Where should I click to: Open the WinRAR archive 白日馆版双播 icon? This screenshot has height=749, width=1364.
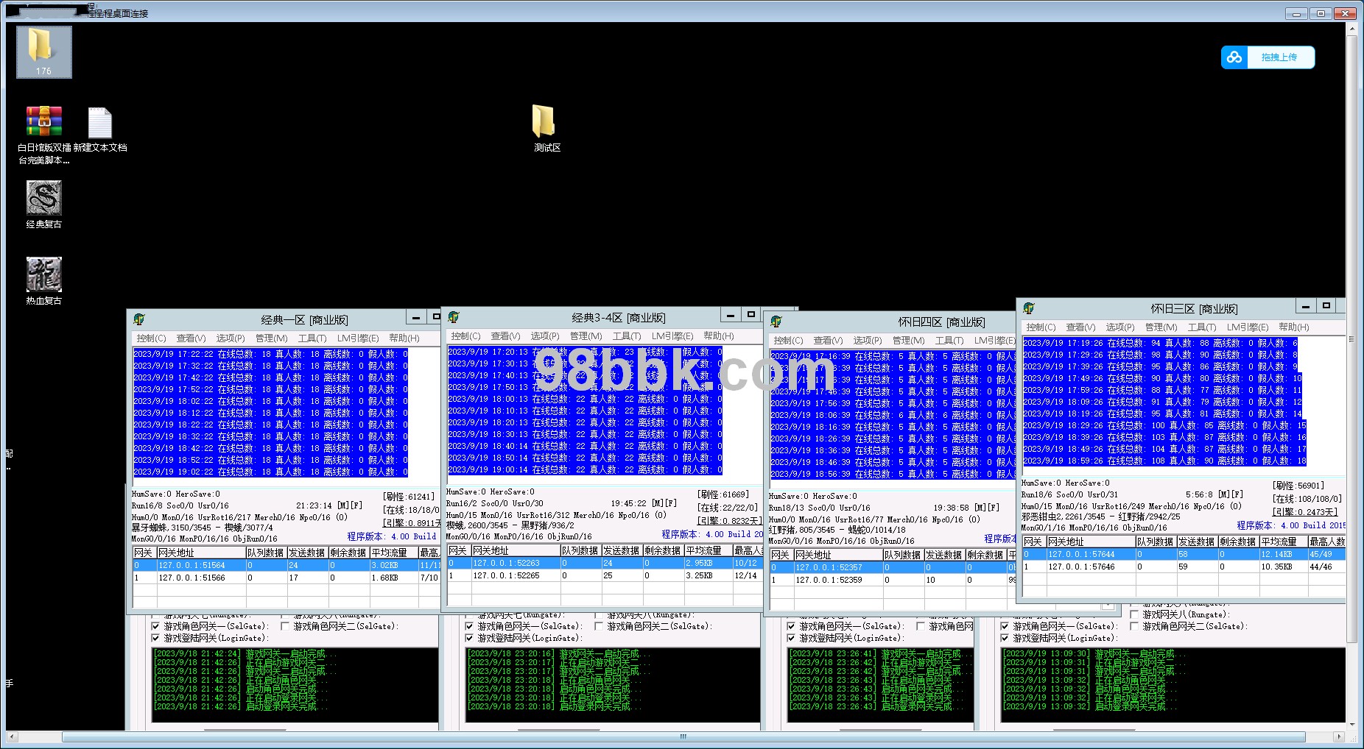coord(43,123)
